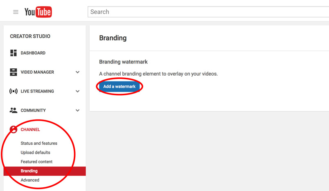Image resolution: width=329 pixels, height=191 pixels.
Task: Open the hamburger guide menu
Action: pos(16,12)
